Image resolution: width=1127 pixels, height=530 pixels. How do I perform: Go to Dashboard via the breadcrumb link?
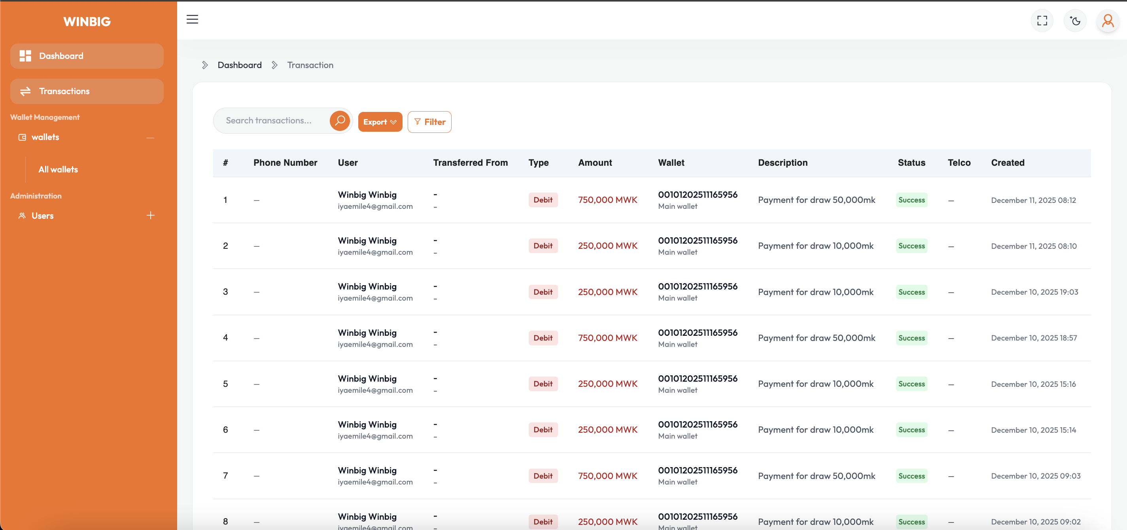(x=239, y=65)
